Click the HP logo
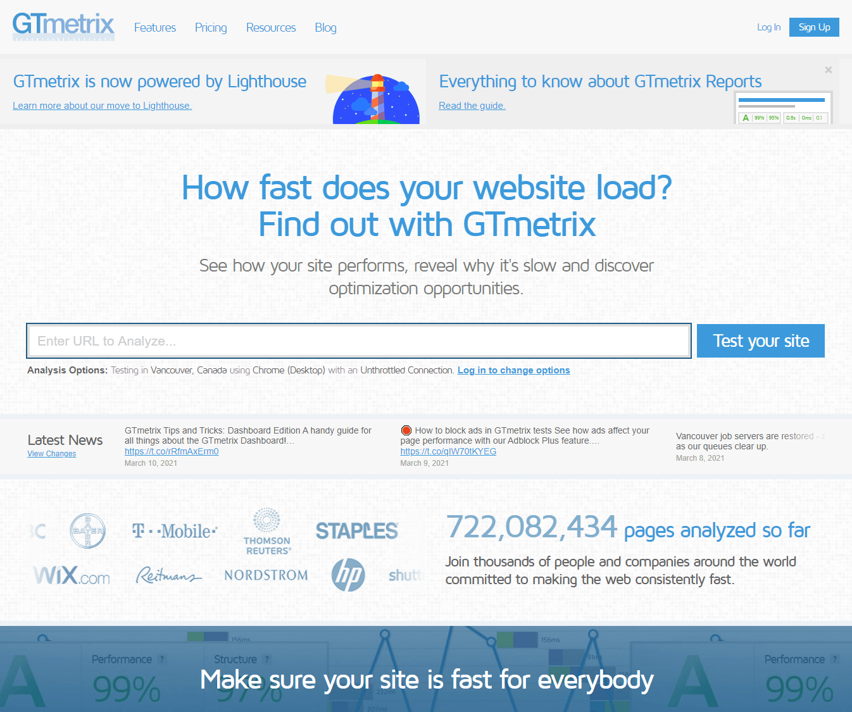The height and width of the screenshot is (712, 852). point(348,575)
